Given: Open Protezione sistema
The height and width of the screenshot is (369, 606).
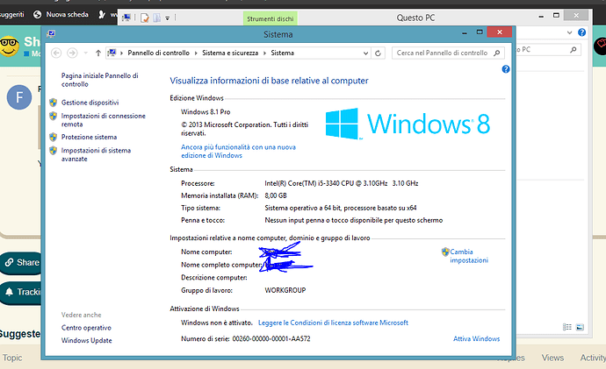Looking at the screenshot, I should tap(89, 137).
